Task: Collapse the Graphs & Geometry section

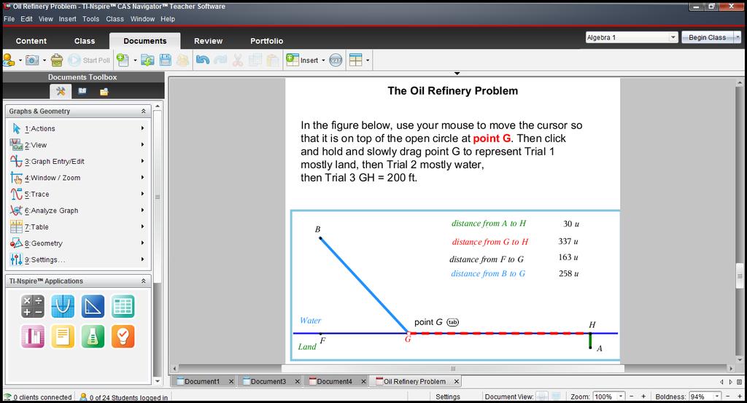Action: tap(143, 111)
